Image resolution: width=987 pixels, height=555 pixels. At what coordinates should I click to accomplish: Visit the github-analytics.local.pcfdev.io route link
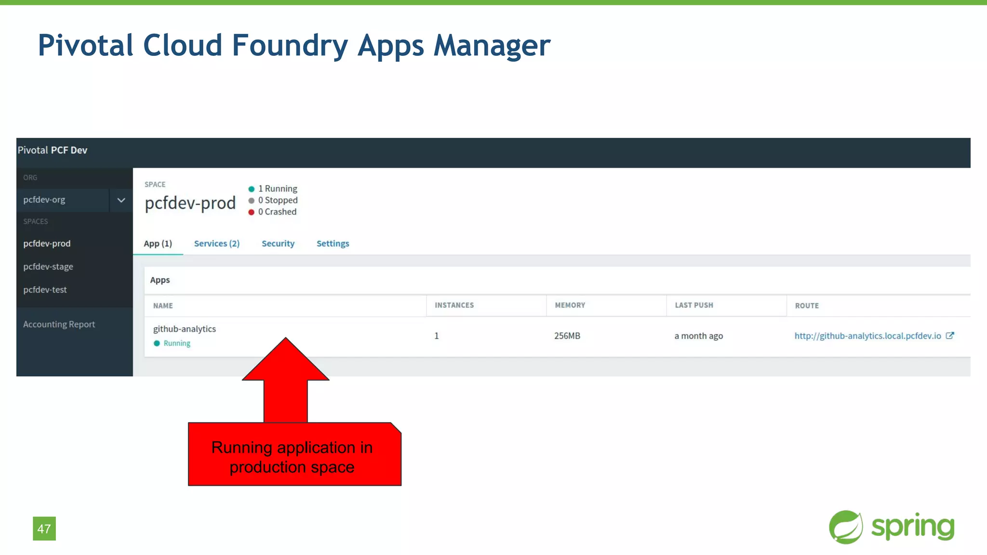(x=867, y=336)
